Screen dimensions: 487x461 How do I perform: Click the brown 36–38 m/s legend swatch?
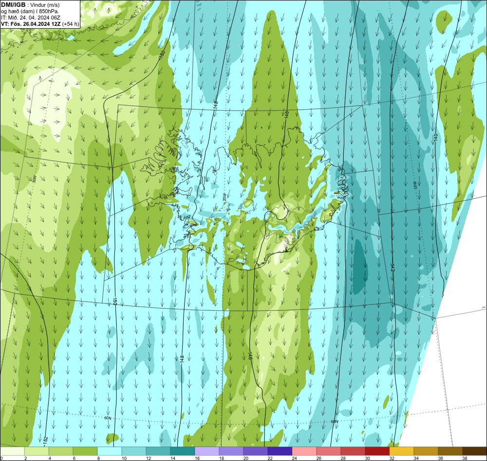point(450,451)
